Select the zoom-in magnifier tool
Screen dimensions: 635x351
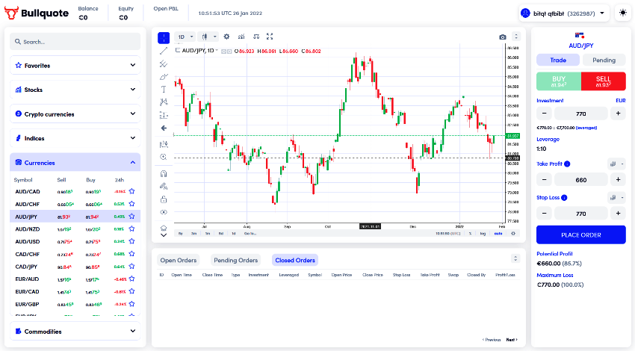[x=164, y=157]
